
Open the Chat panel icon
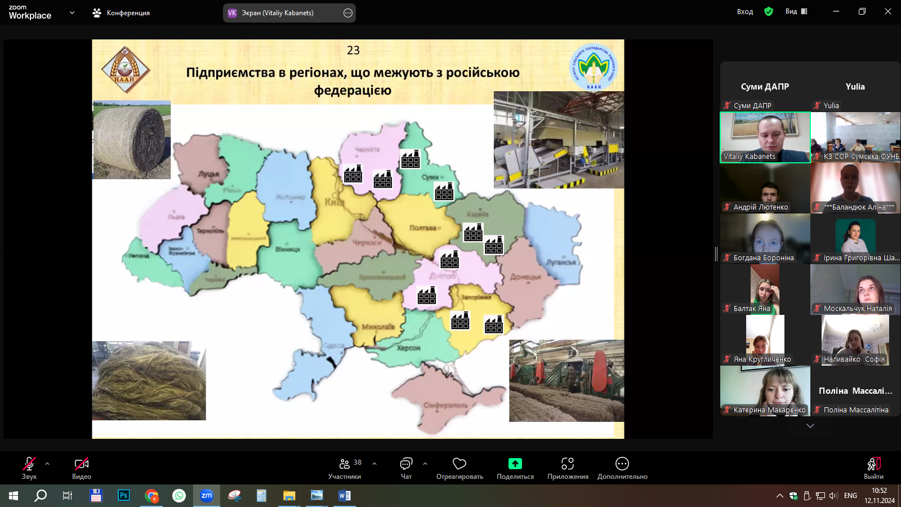pos(406,464)
